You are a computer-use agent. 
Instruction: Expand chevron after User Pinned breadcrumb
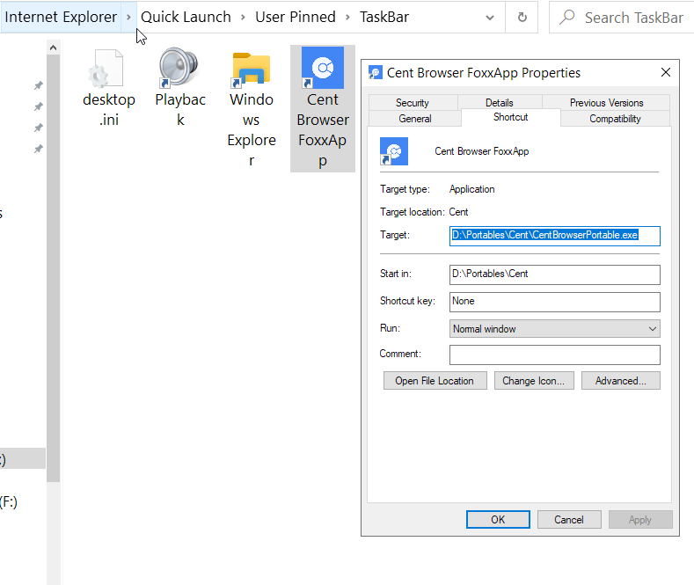[348, 18]
